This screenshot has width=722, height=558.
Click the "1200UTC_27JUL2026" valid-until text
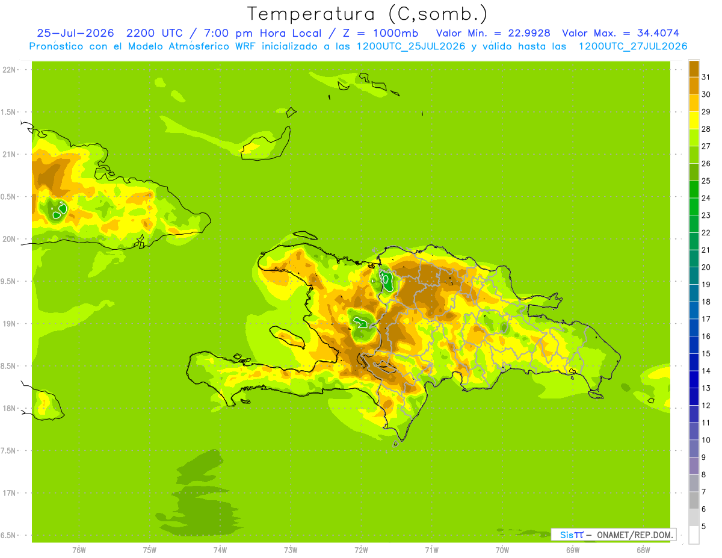tap(632, 46)
